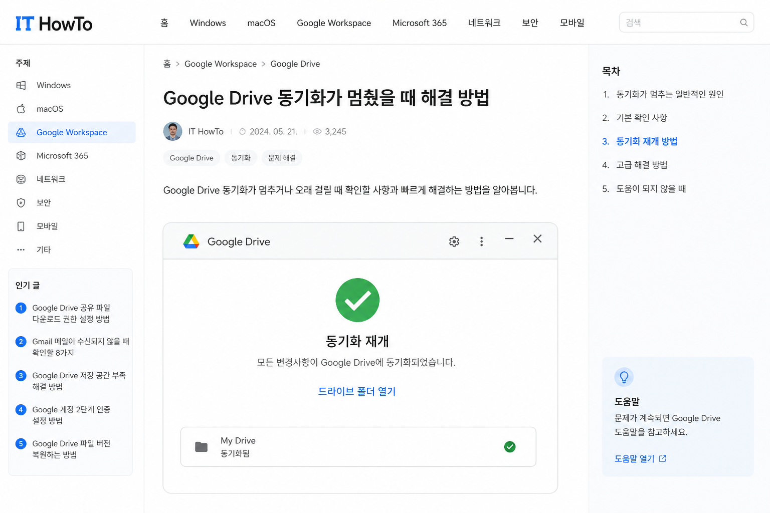This screenshot has height=513, width=770.
Task: Click the My Drive synced status check
Action: pyautogui.click(x=510, y=447)
